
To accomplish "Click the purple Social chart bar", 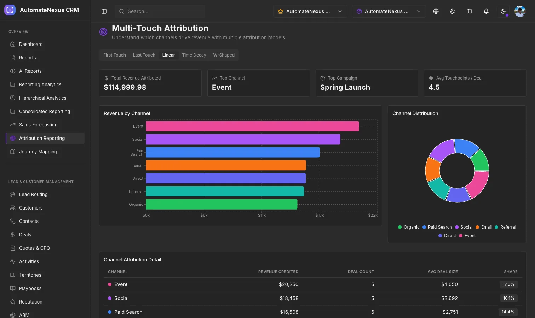I will pos(243,139).
